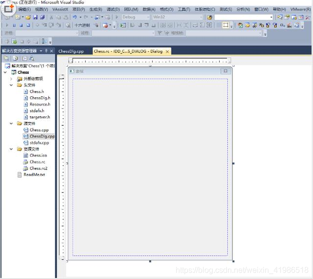Undo the last action in toolbar
This screenshot has height=279, width=313.
(75, 17)
